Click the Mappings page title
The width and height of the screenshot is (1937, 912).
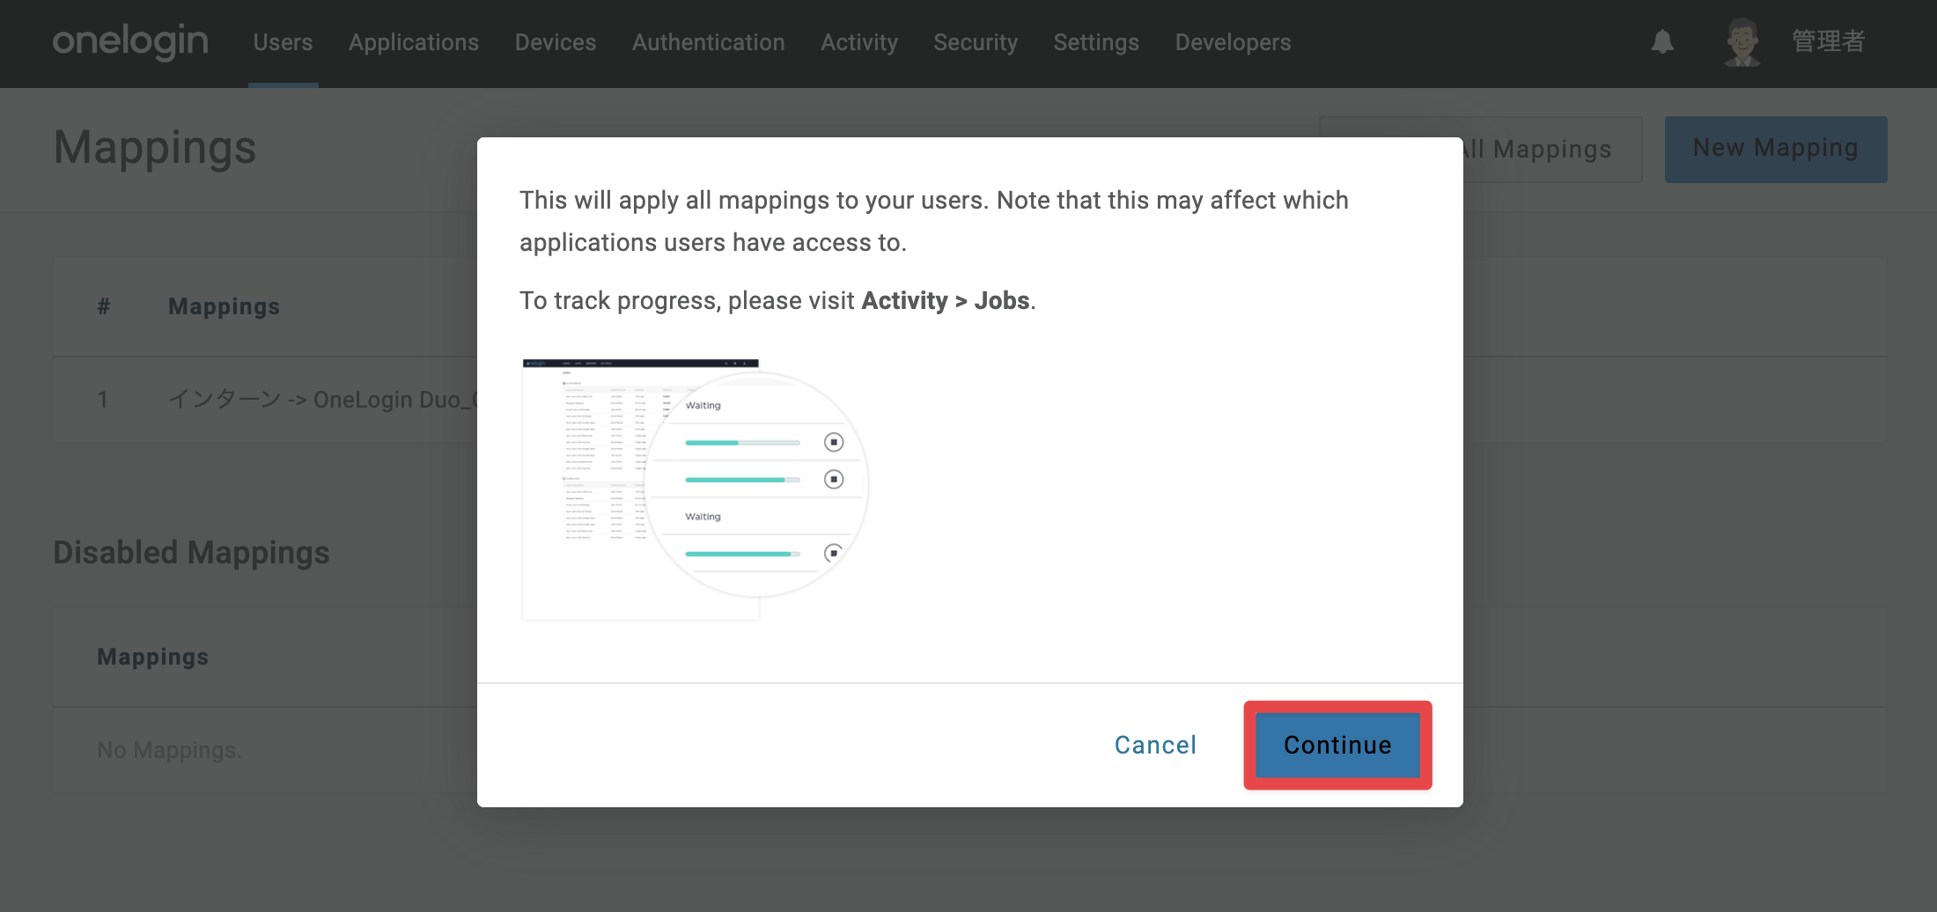(155, 147)
